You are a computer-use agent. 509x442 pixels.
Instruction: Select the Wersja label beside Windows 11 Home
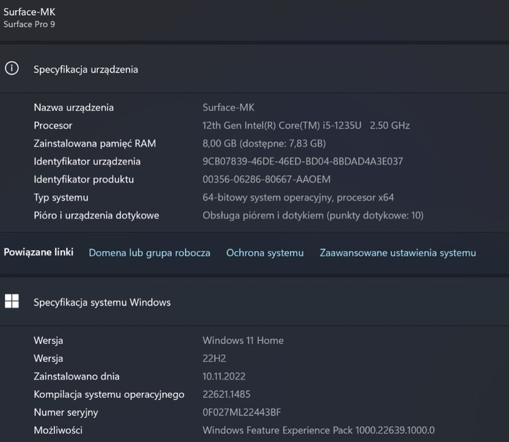(48, 341)
